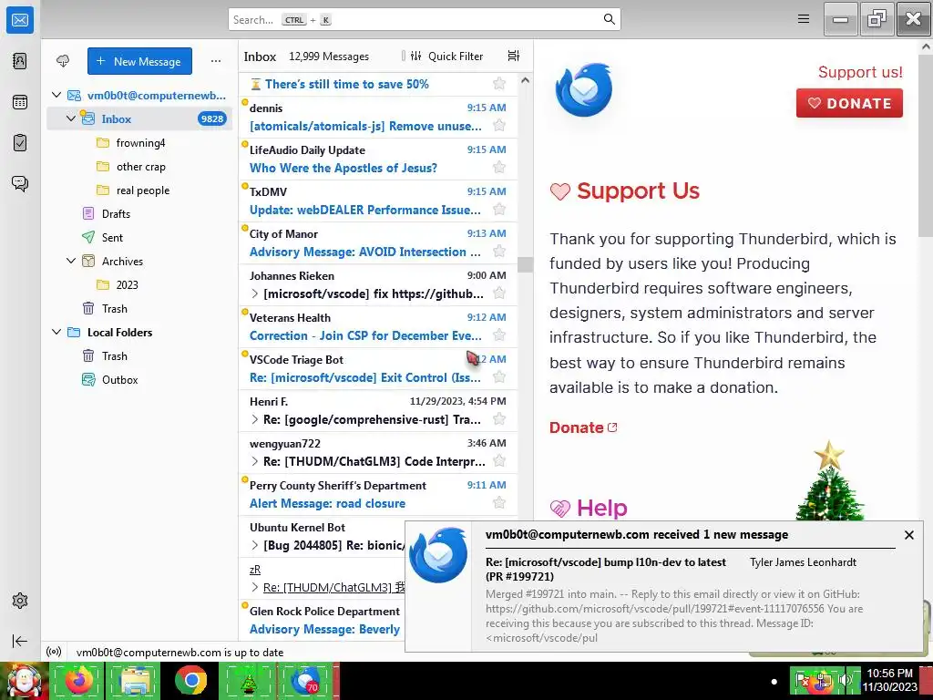Viewport: 933px width, 700px height.
Task: Open the Thunderbird hamburger menu
Action: [804, 19]
